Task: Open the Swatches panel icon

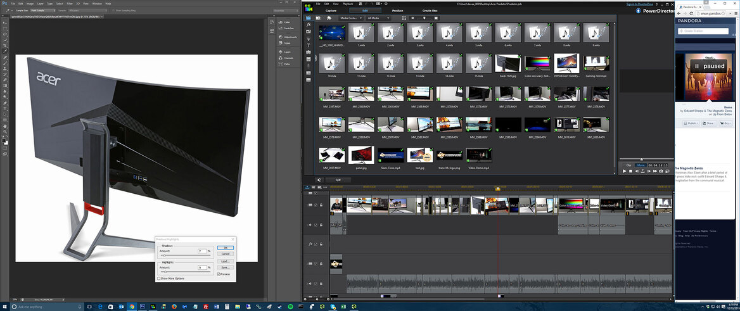Action: [x=279, y=28]
